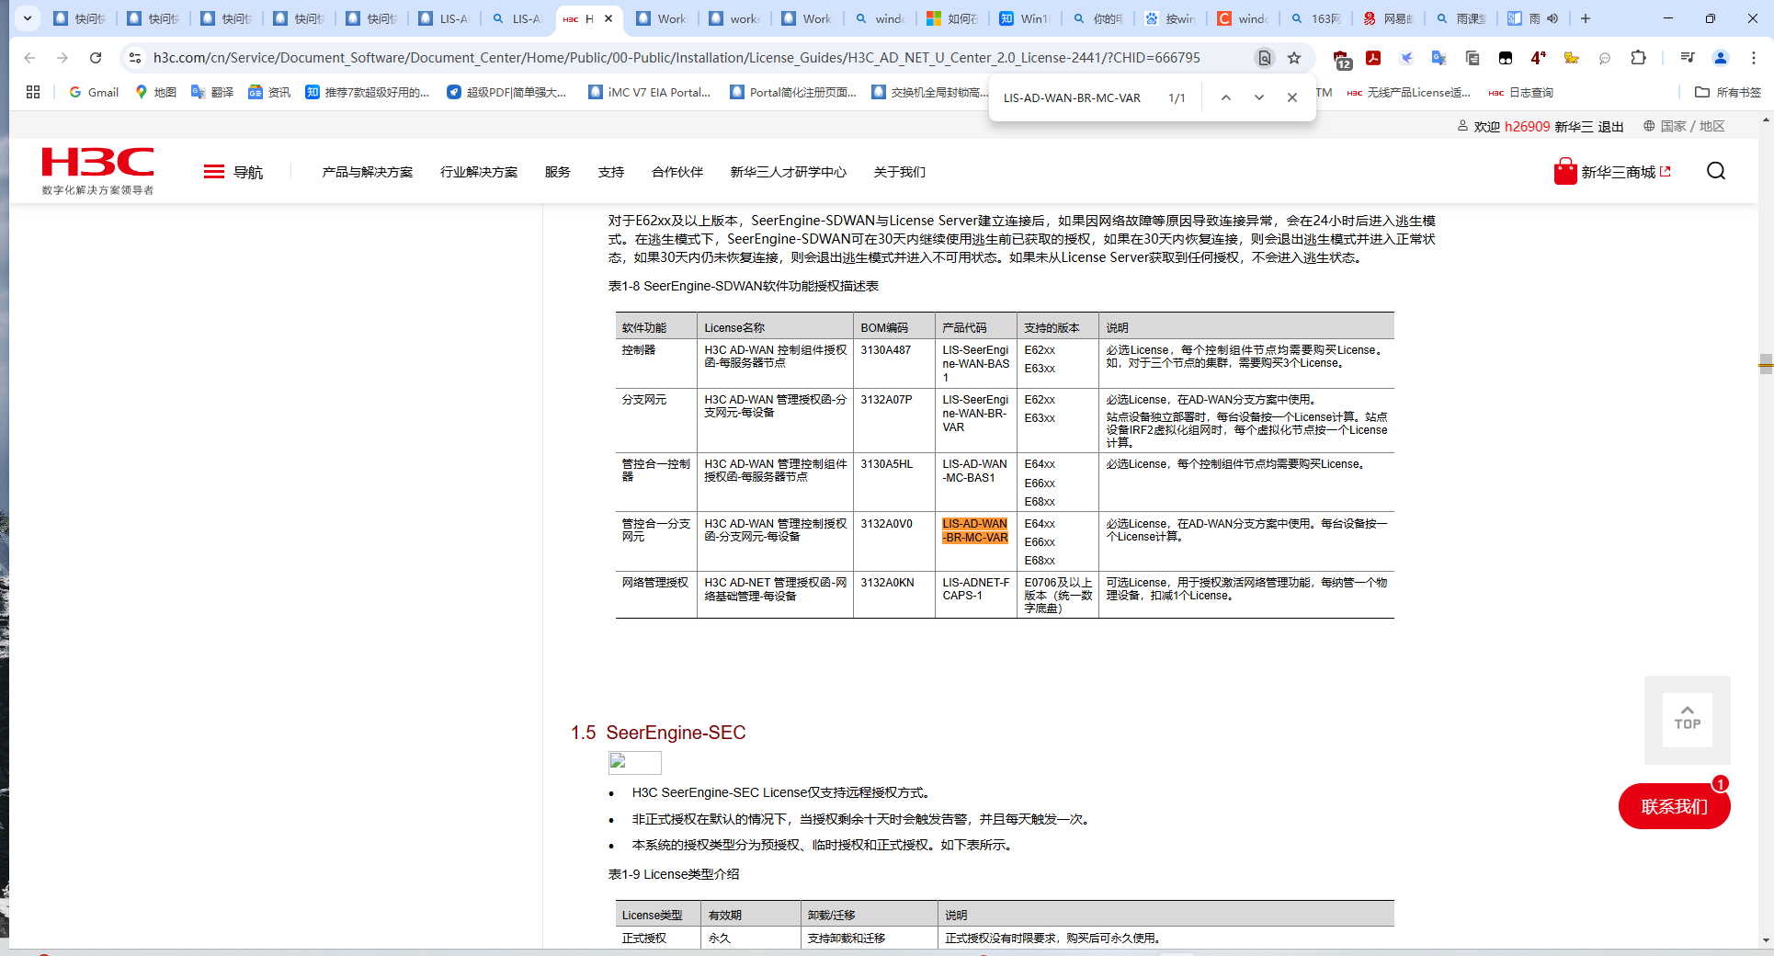Screen dimensions: 1774x956
Task: Click the address bar URL field
Action: pyautogui.click(x=677, y=58)
